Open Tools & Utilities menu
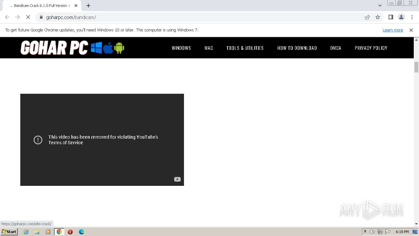The image size is (419, 236). point(245,48)
